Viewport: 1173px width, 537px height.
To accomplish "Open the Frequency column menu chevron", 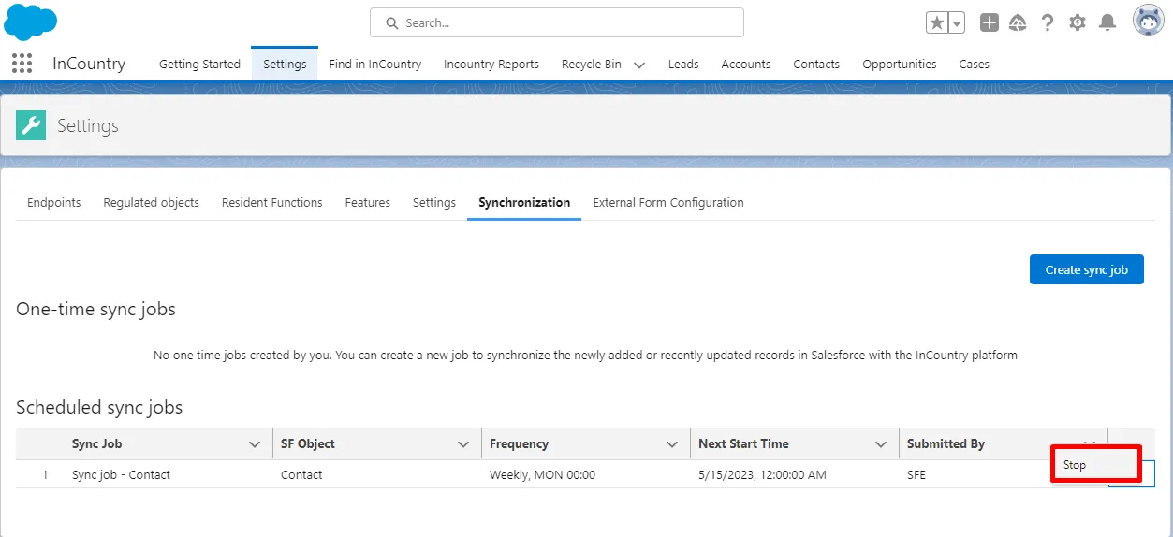I will tap(671, 444).
